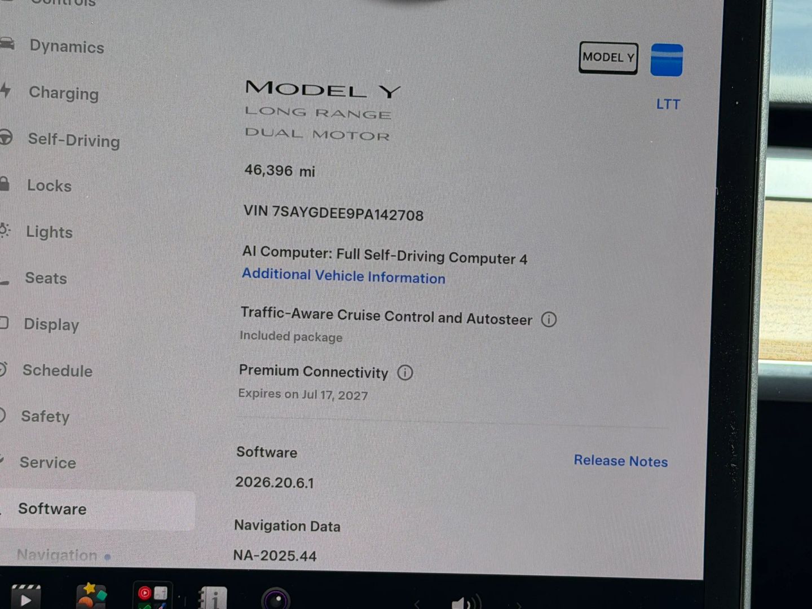Launch the Toybox app in dock
812x609 pixels.
91,596
